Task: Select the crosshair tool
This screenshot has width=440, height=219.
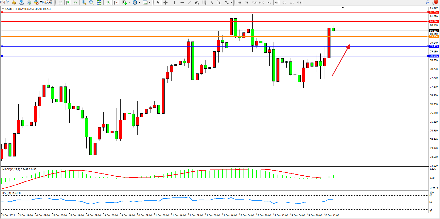Action: pos(165,2)
